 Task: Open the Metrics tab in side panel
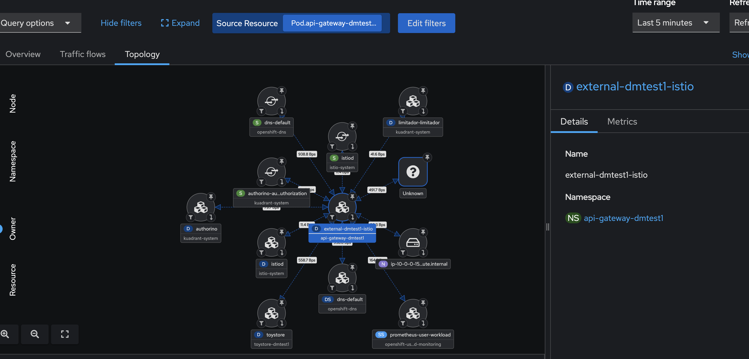622,122
